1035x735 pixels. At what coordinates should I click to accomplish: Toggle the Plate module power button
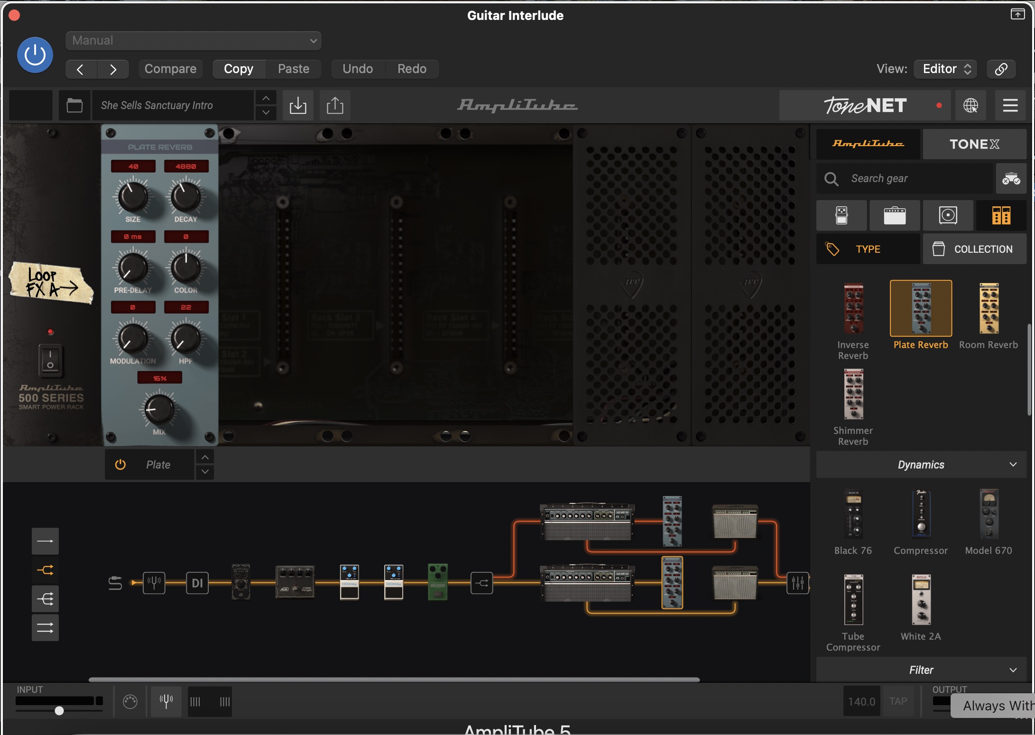(x=120, y=465)
